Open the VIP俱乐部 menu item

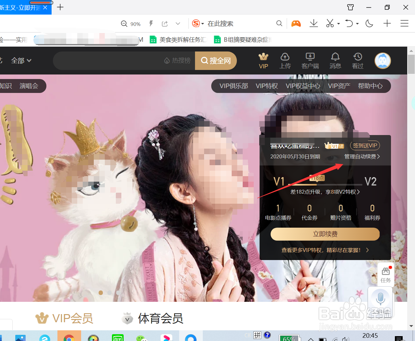[x=234, y=86]
